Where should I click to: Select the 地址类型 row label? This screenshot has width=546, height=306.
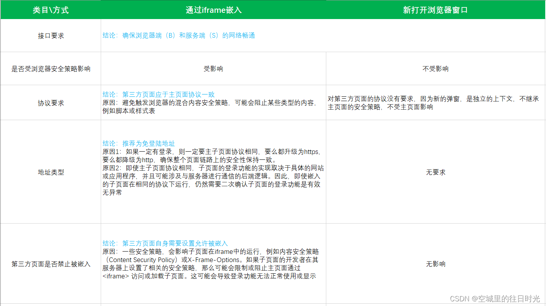51,172
